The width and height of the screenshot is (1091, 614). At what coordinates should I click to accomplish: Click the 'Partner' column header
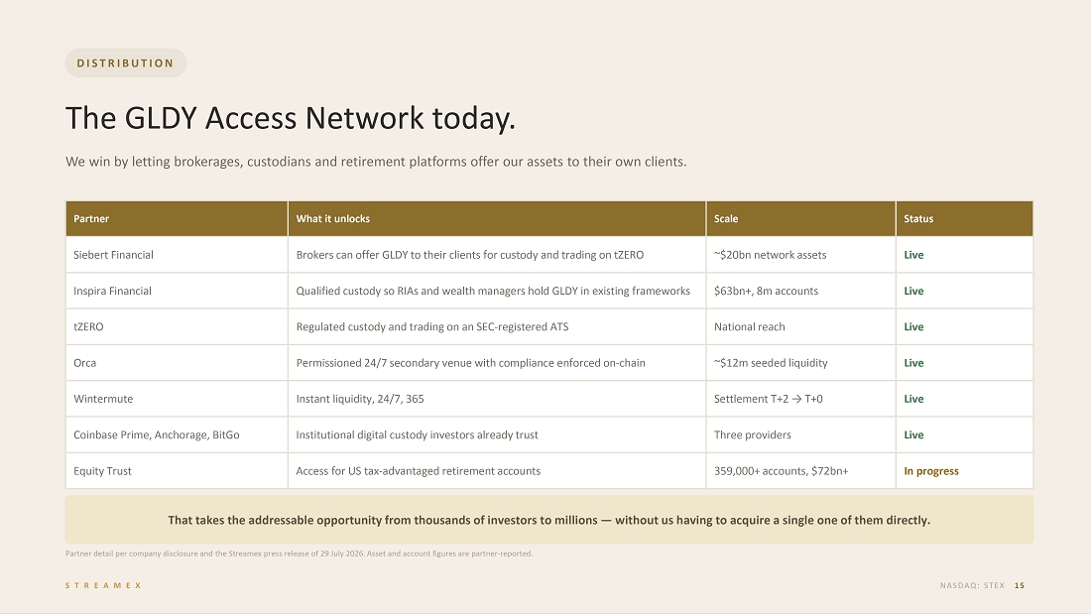click(x=177, y=218)
